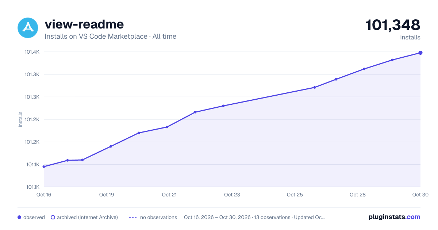
Task: Click the archived (Internet Archive) legend circle
Action: coord(53,217)
